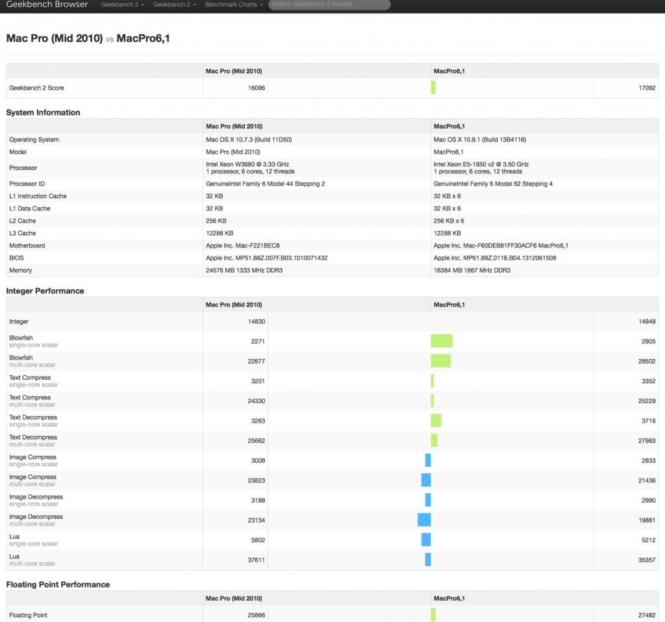Click the L2 Cache value 256 KB x 6
665x622 pixels.
click(x=449, y=221)
